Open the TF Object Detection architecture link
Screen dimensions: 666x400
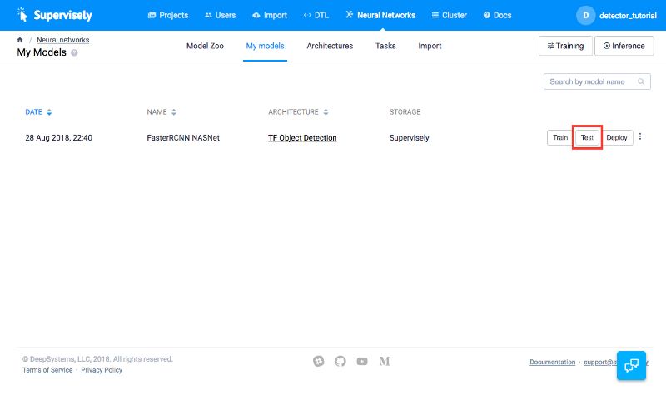tap(302, 138)
